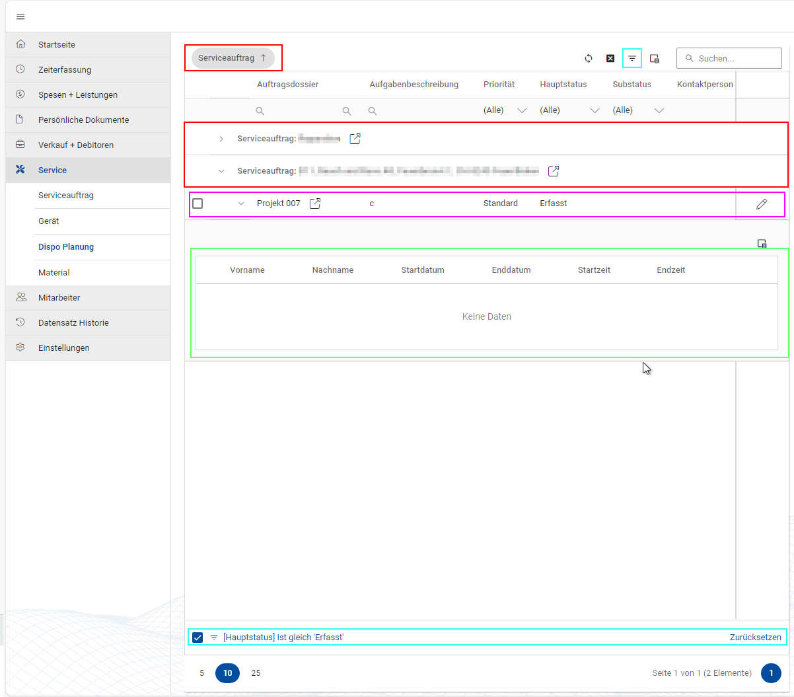794x697 pixels.
Task: Collapse the Projekt 007 detail row
Action: click(x=241, y=203)
